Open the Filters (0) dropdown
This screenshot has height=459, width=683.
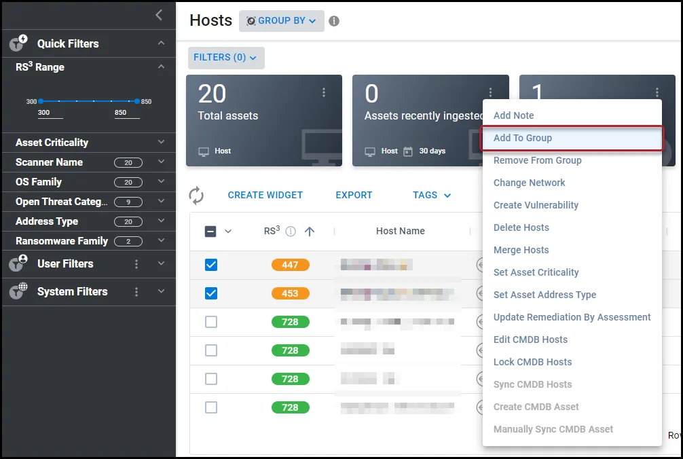226,58
